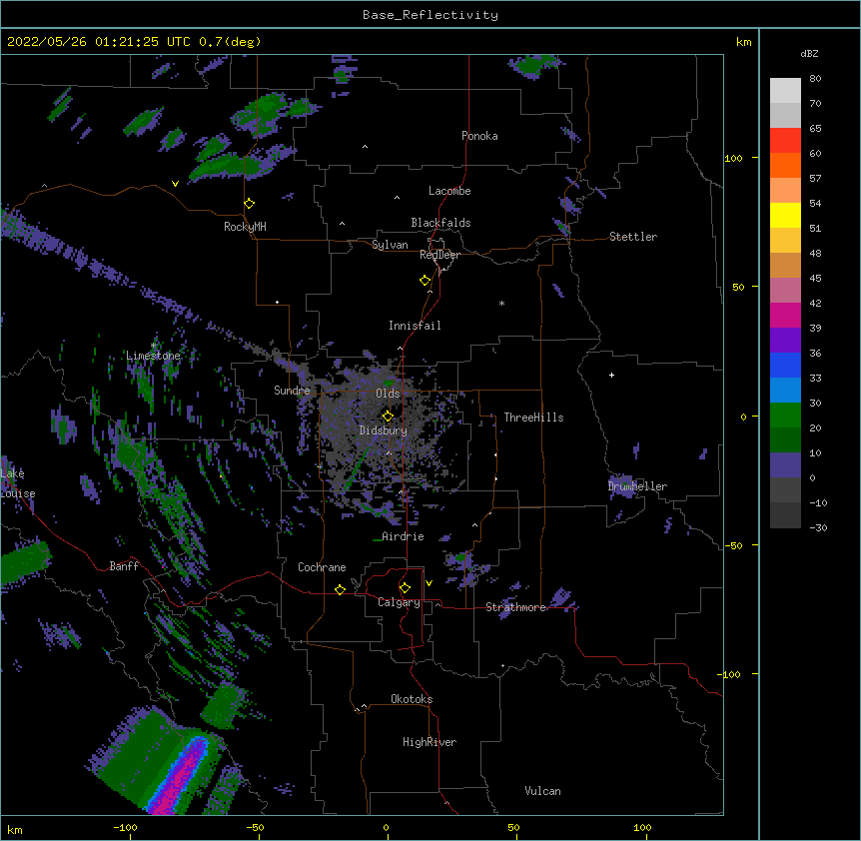Click the mauve 42-45 dBZ legend swatch
The width and height of the screenshot is (861, 841).
pyautogui.click(x=785, y=291)
